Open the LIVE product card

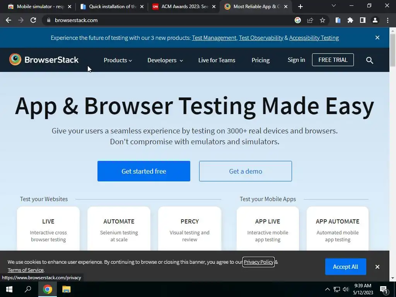[x=48, y=229]
